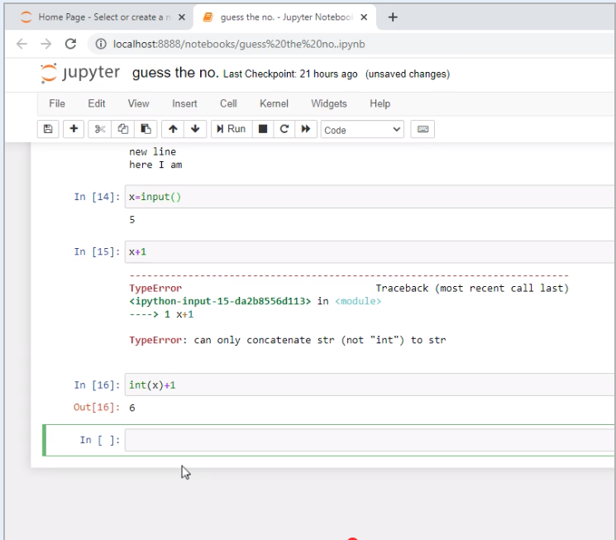Open a new browser tab
This screenshot has width=616, height=540.
coord(393,17)
